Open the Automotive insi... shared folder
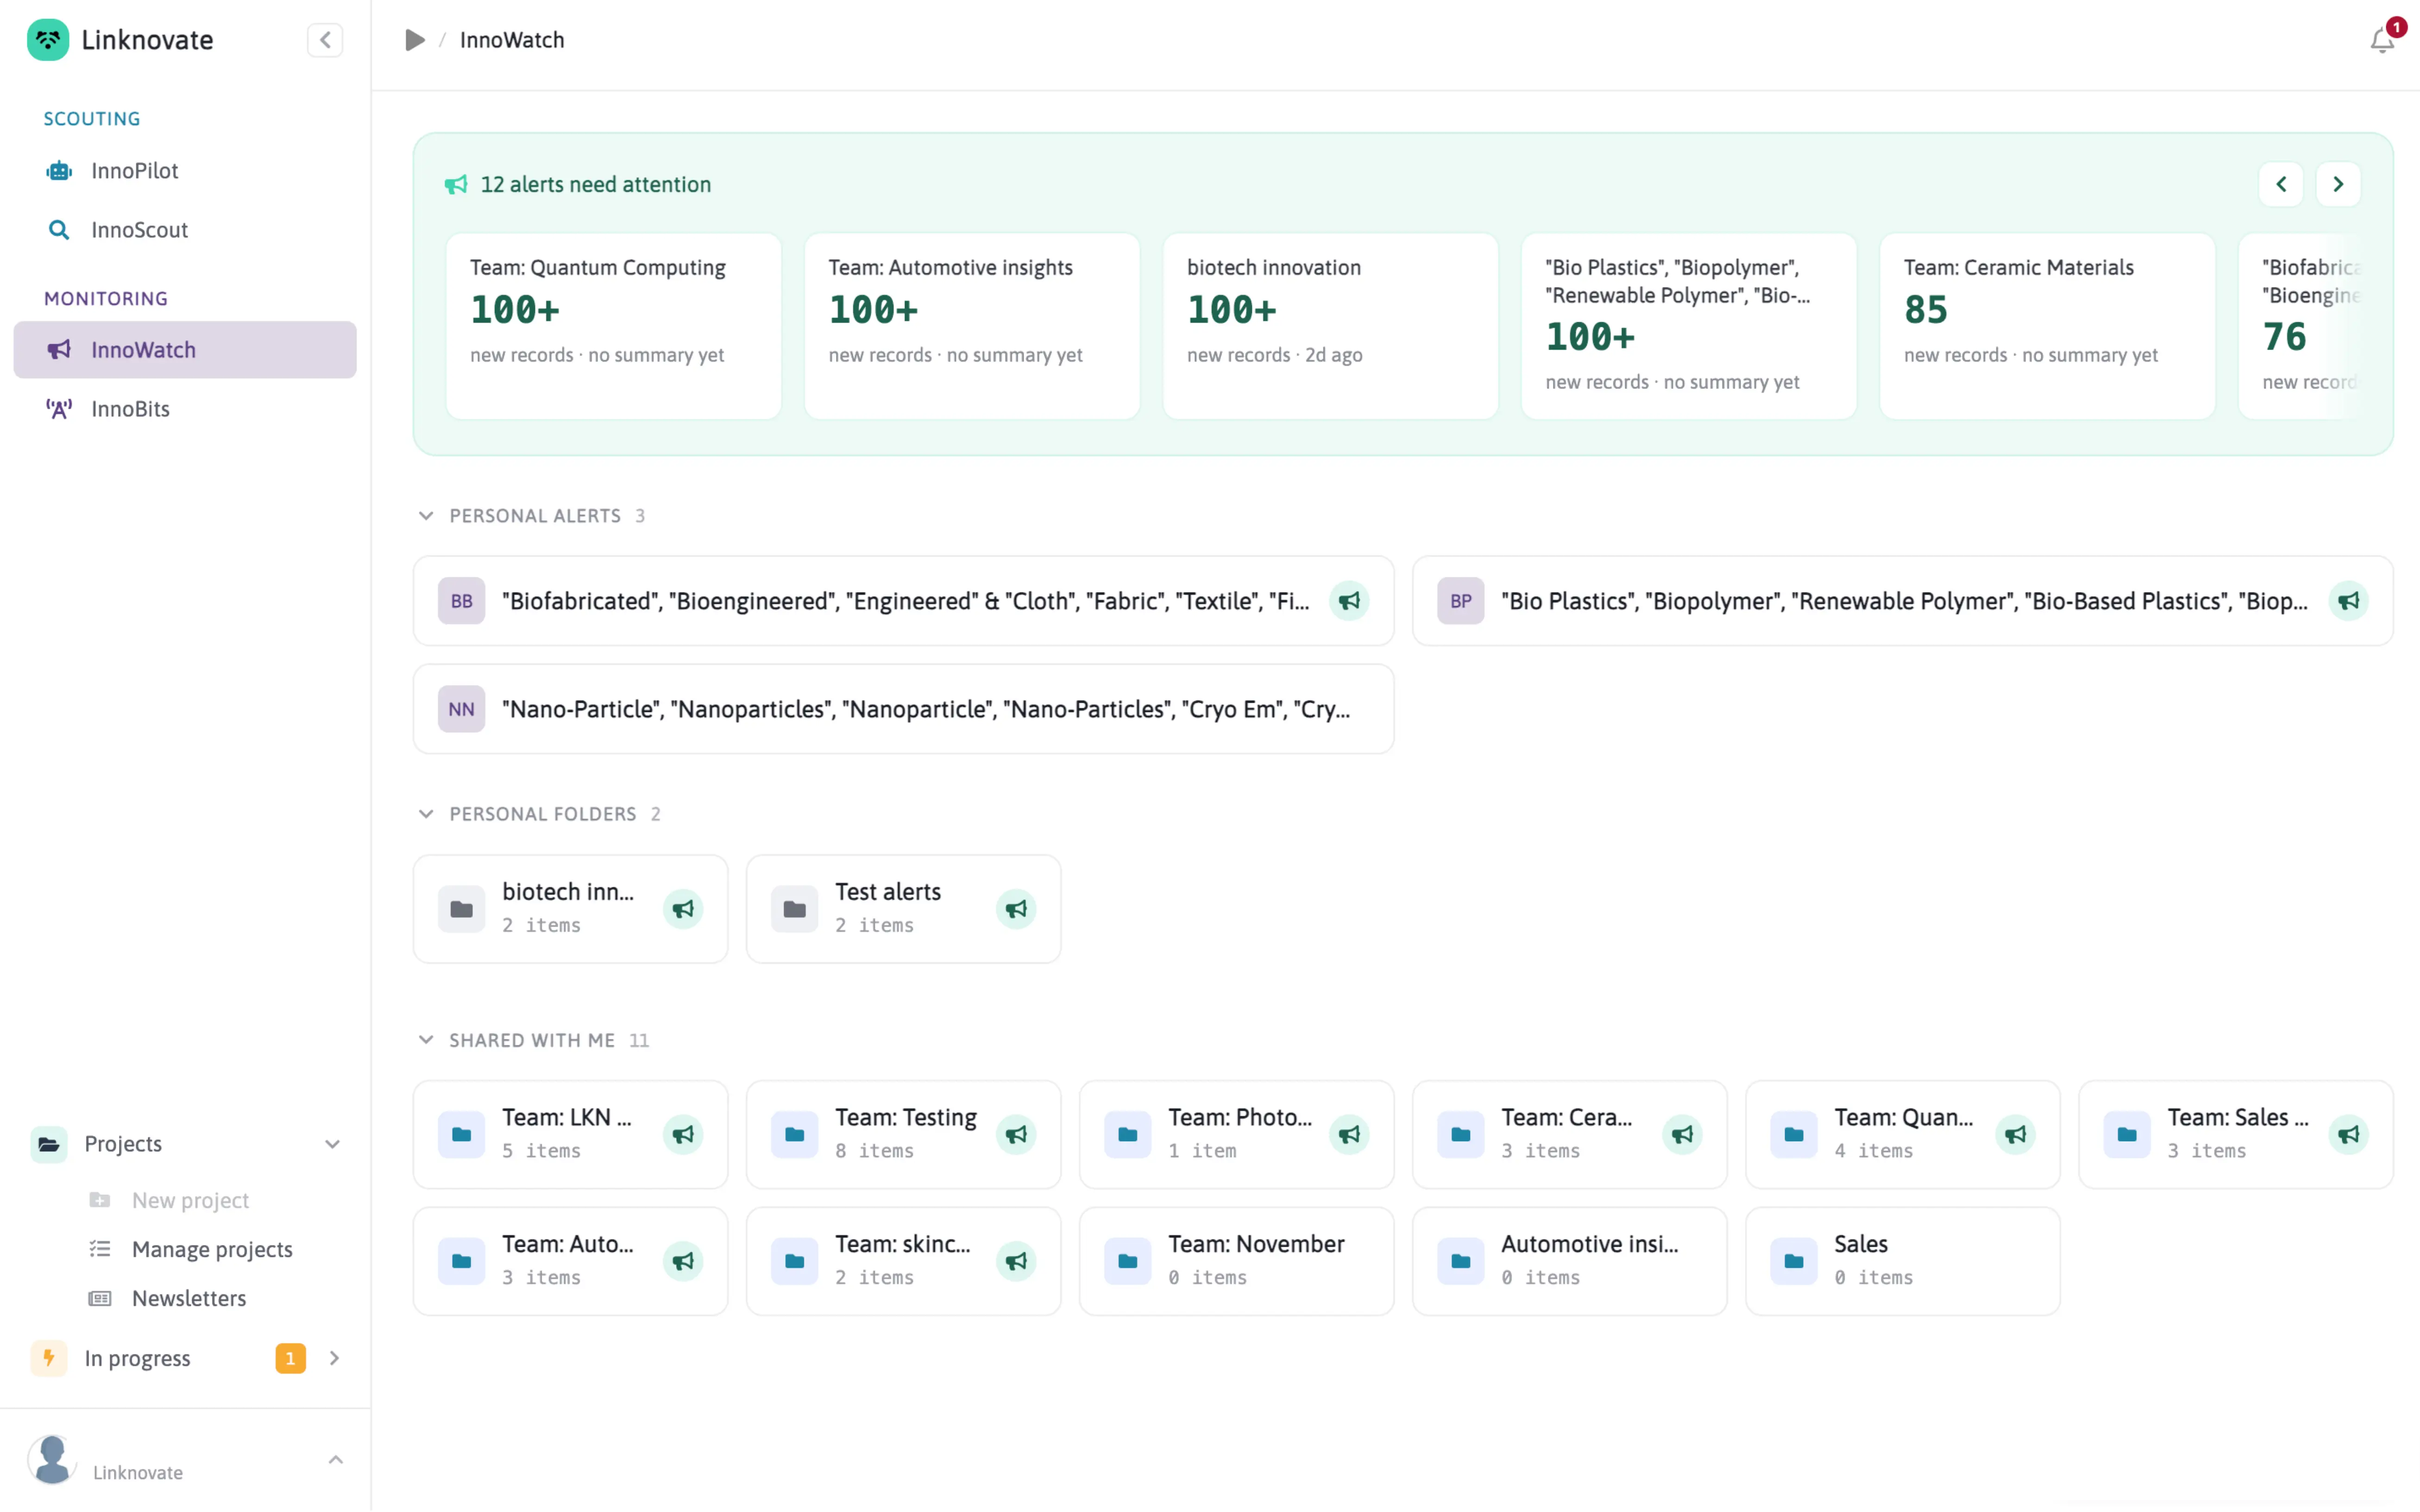 [x=1570, y=1261]
